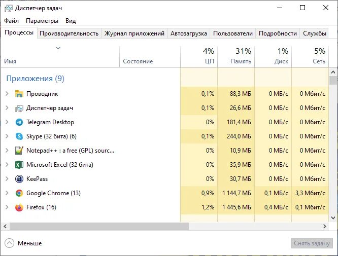Expand the KeePass process row
Screen dimensions: 338x256
(x=7, y=179)
